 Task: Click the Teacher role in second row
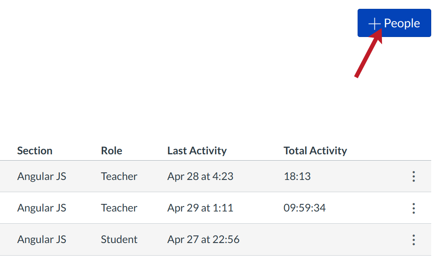[x=119, y=208]
